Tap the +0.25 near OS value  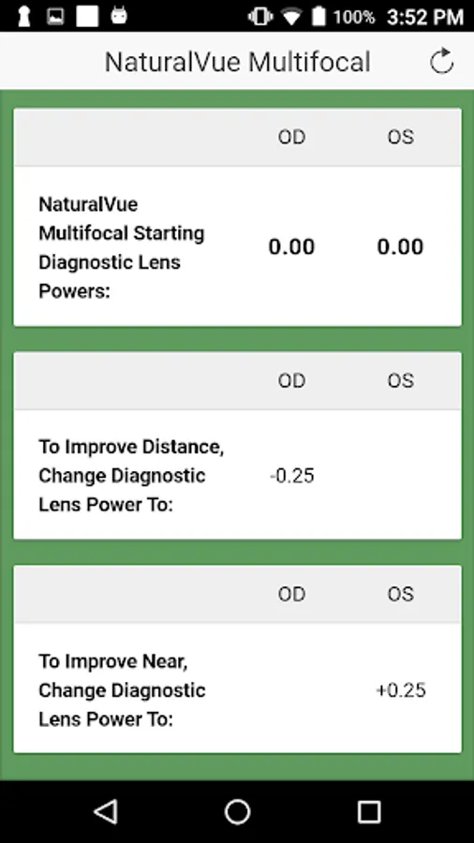[x=401, y=689]
